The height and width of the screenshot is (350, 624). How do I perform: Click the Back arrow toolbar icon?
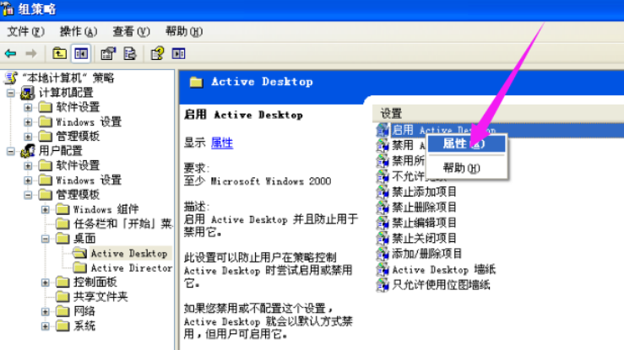pyautogui.click(x=11, y=54)
